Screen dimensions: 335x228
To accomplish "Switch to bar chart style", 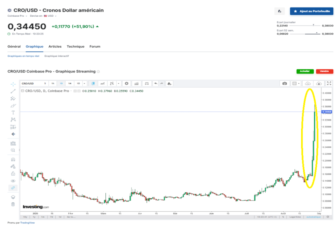I will click(112, 83).
